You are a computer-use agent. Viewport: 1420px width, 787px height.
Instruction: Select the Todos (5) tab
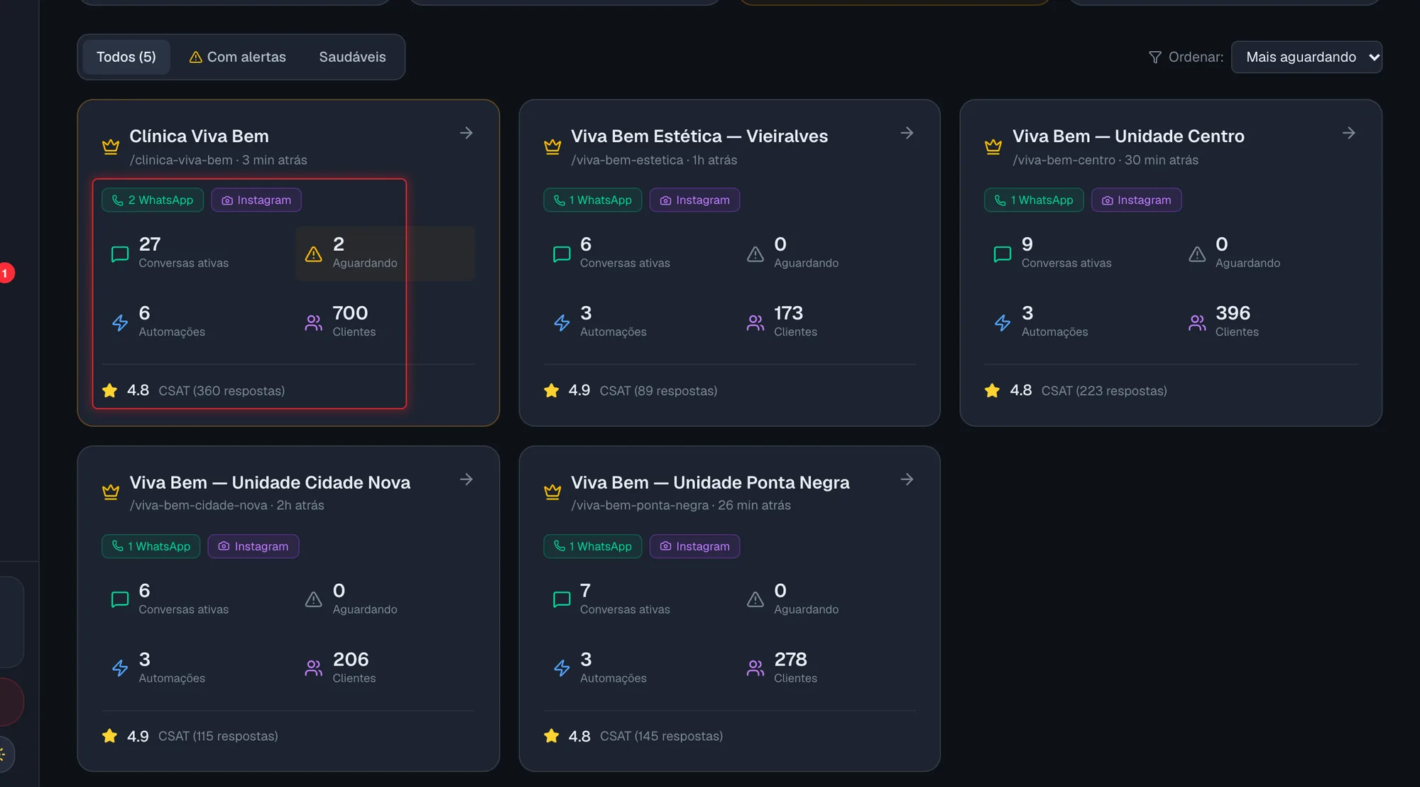point(126,57)
